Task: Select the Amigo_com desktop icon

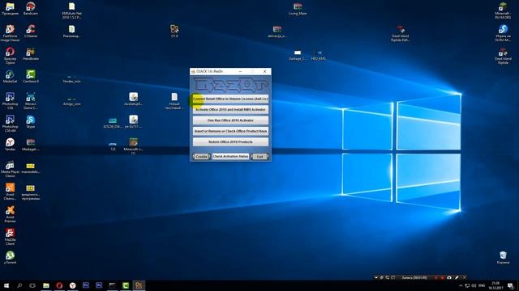Action: pyautogui.click(x=71, y=101)
